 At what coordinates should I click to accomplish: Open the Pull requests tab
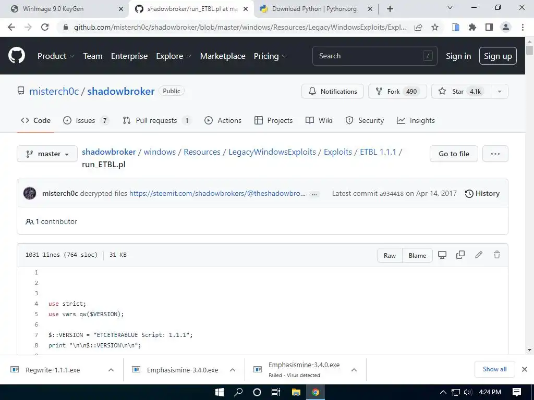point(156,120)
